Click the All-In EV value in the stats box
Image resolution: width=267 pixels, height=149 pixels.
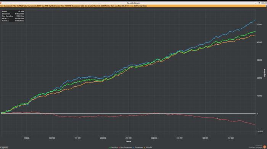(x=19, y=19)
